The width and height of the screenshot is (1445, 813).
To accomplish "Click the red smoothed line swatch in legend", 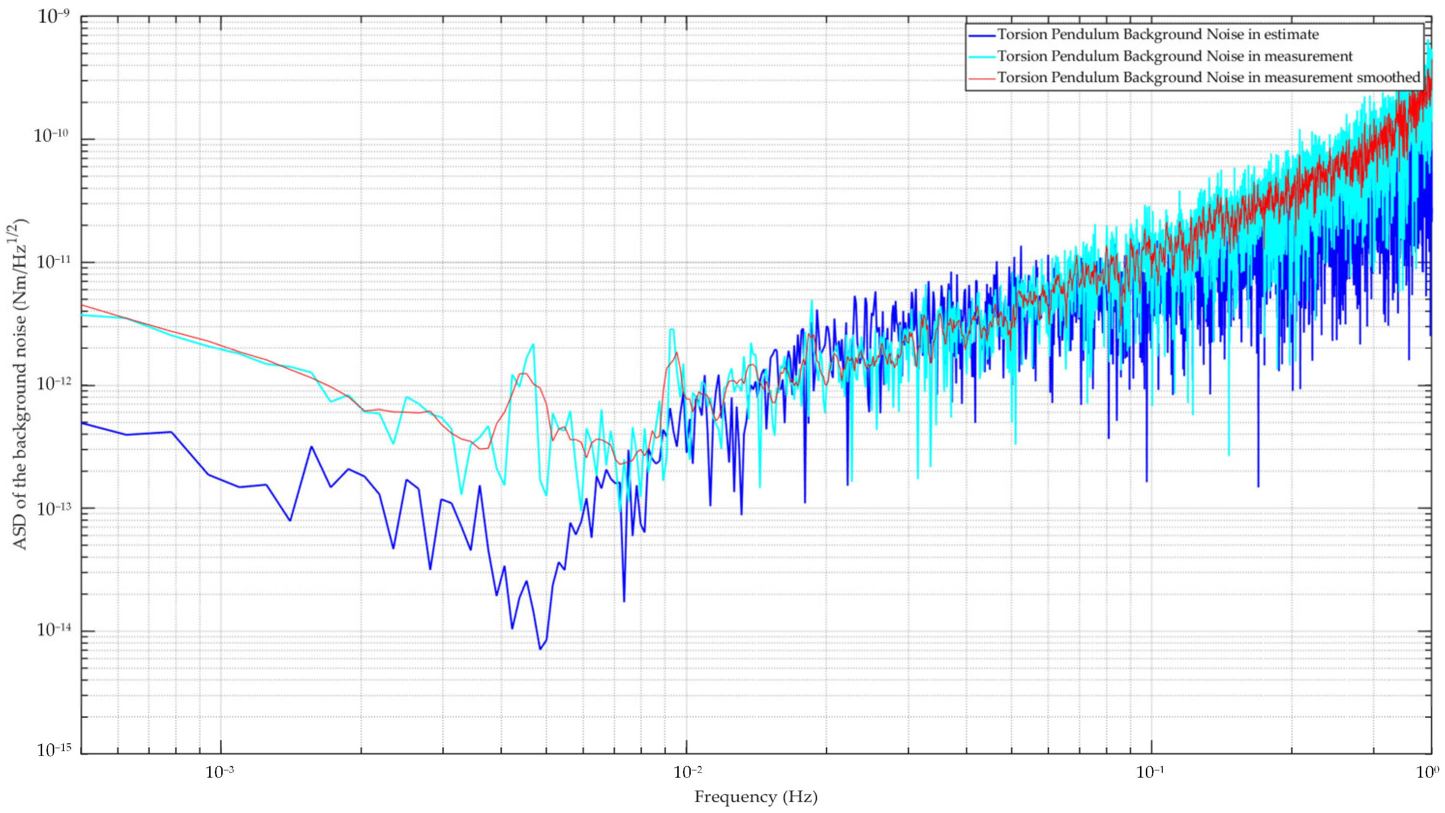I will click(x=982, y=78).
